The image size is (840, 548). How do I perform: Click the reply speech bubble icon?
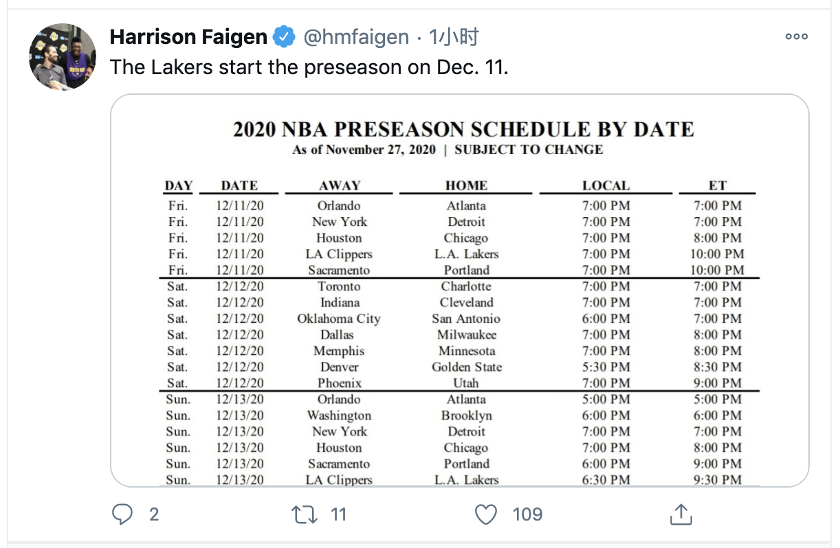tap(122, 514)
